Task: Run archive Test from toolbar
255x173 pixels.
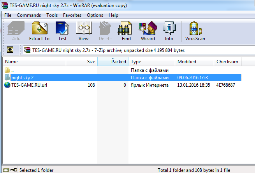Action: (x=62, y=31)
